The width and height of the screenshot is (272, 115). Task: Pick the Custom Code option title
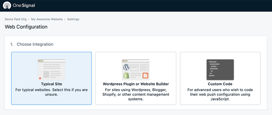[220, 84]
